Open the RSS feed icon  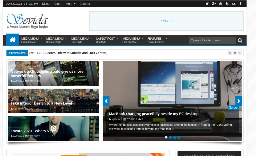(x=227, y=4)
